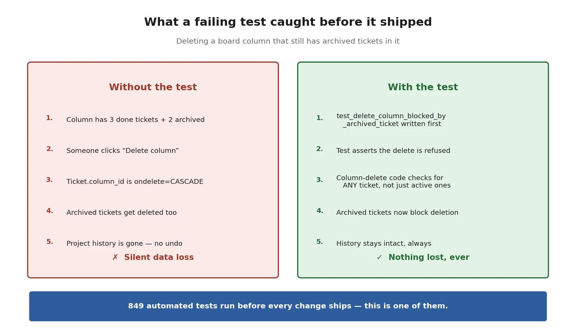Viewport: 576px width, 330px height.
Task: Click 'Archived tickets get deleted too'
Action: point(121,213)
